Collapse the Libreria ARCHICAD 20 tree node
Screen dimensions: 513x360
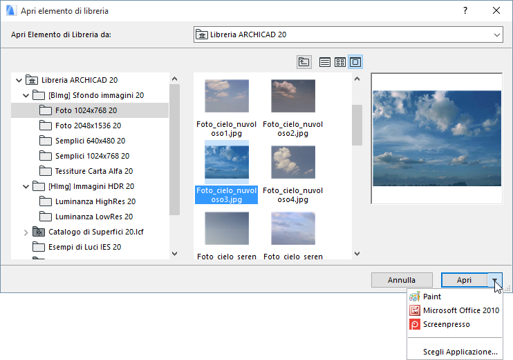(19, 80)
